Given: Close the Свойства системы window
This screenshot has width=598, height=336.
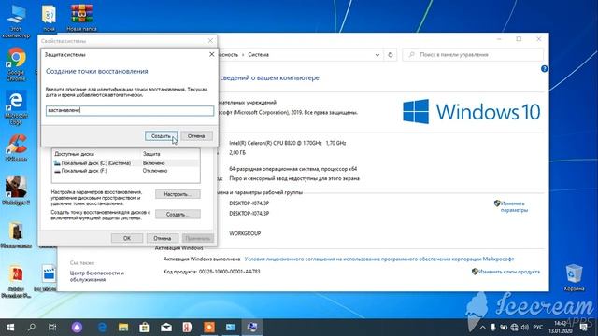Looking at the screenshot, I should [210, 41].
